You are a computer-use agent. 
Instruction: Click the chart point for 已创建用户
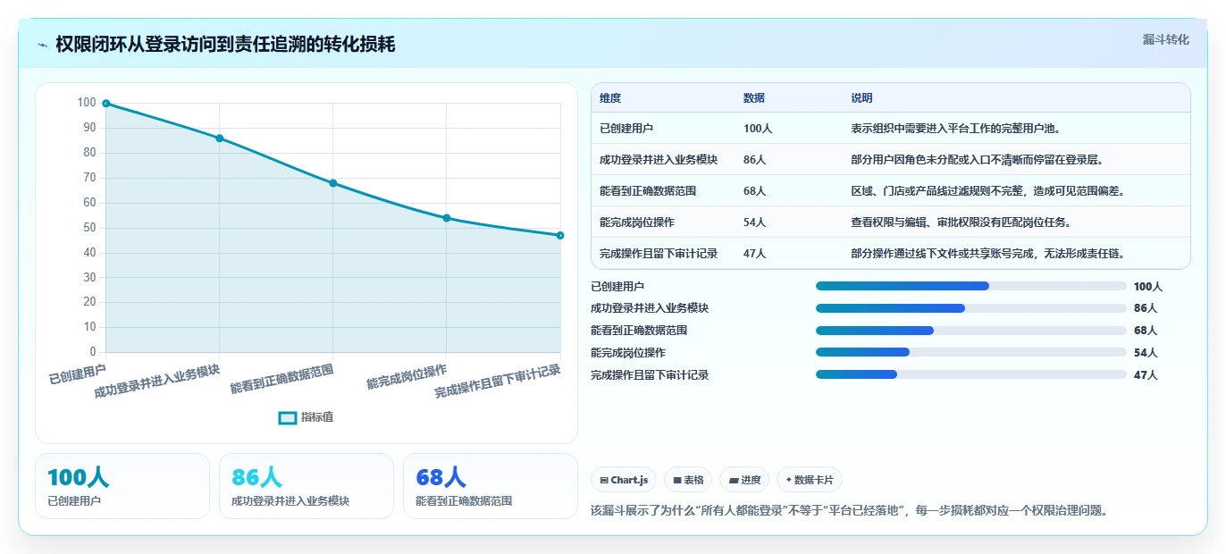(x=105, y=104)
